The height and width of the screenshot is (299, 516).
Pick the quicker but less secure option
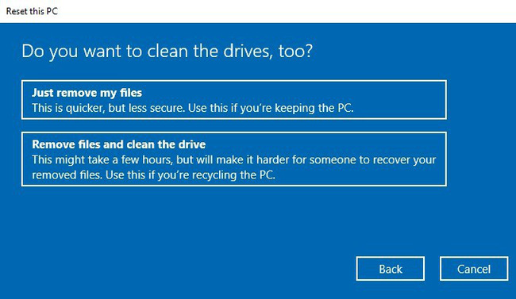click(234, 100)
